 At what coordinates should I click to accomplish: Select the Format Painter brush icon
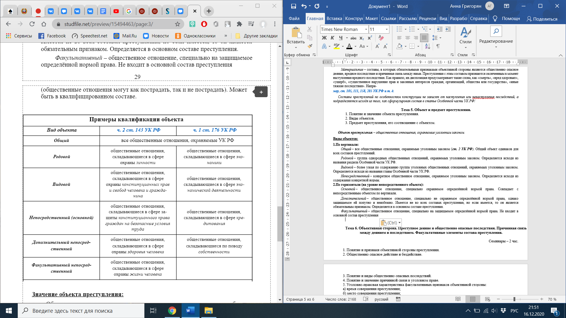pyautogui.click(x=309, y=46)
